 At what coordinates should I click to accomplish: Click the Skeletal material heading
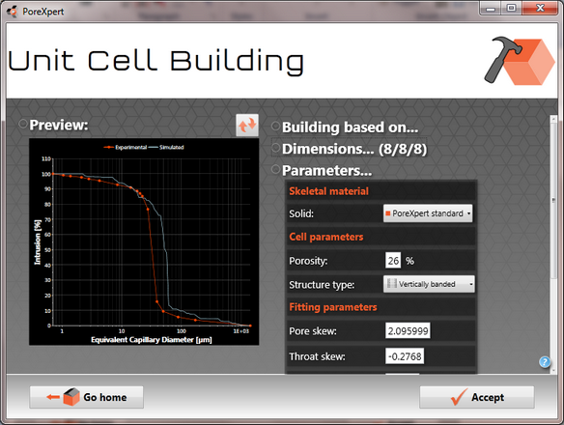click(x=328, y=191)
